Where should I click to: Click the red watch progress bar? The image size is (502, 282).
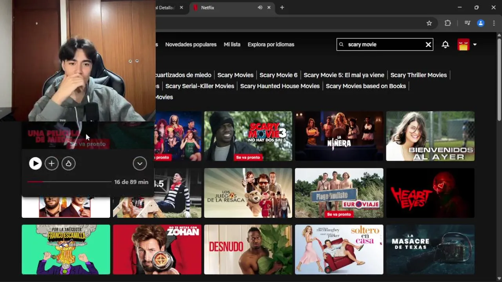pyautogui.click(x=69, y=182)
